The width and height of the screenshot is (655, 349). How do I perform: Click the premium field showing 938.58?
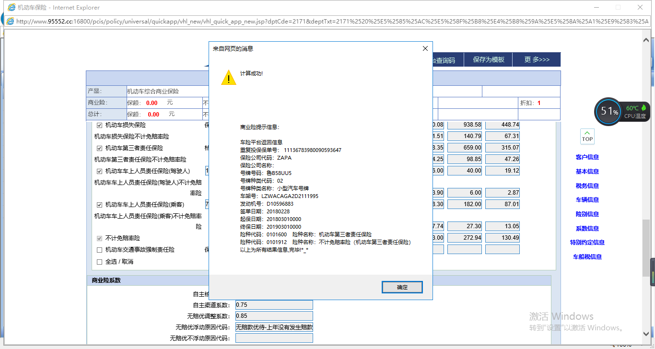tap(464, 125)
